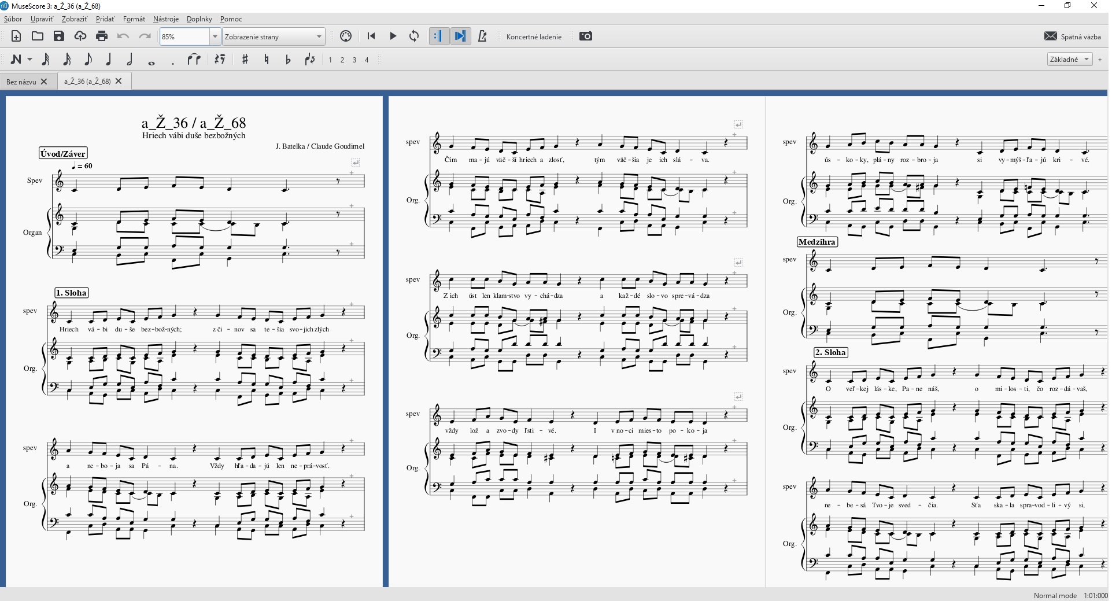
Task: Select composer text J. Batelka / Claude Goudimel
Action: click(320, 146)
